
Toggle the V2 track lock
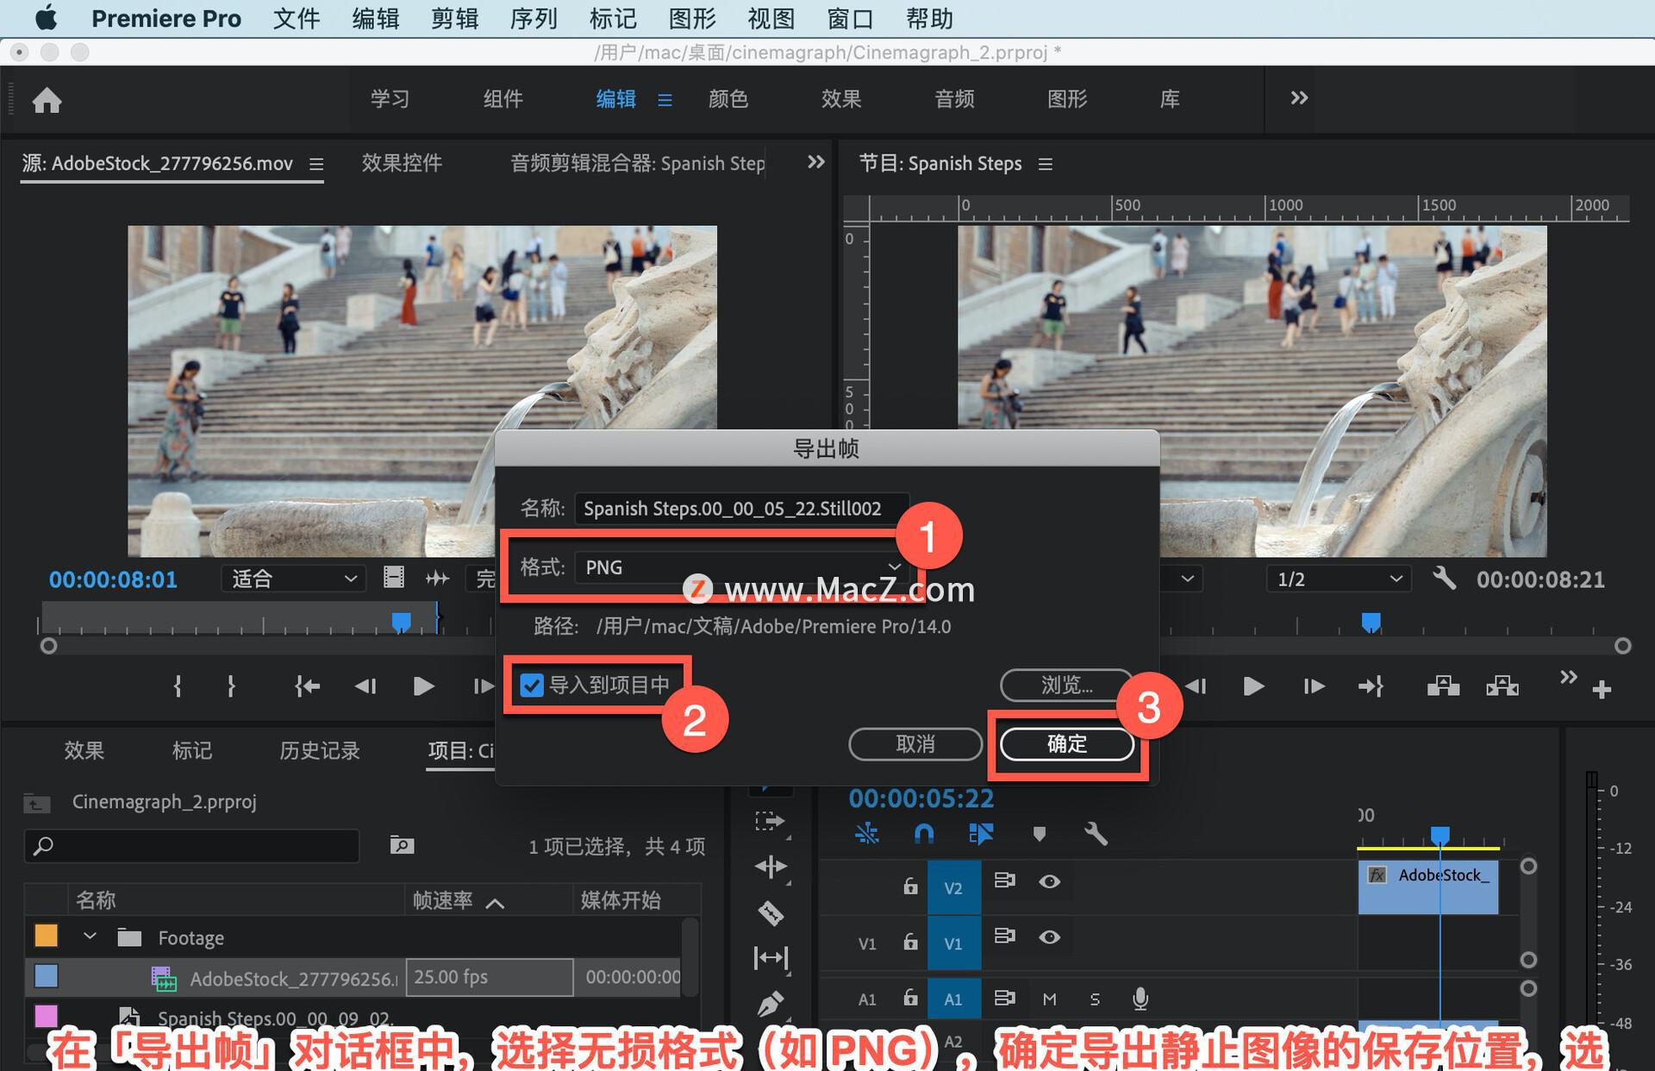tap(910, 886)
